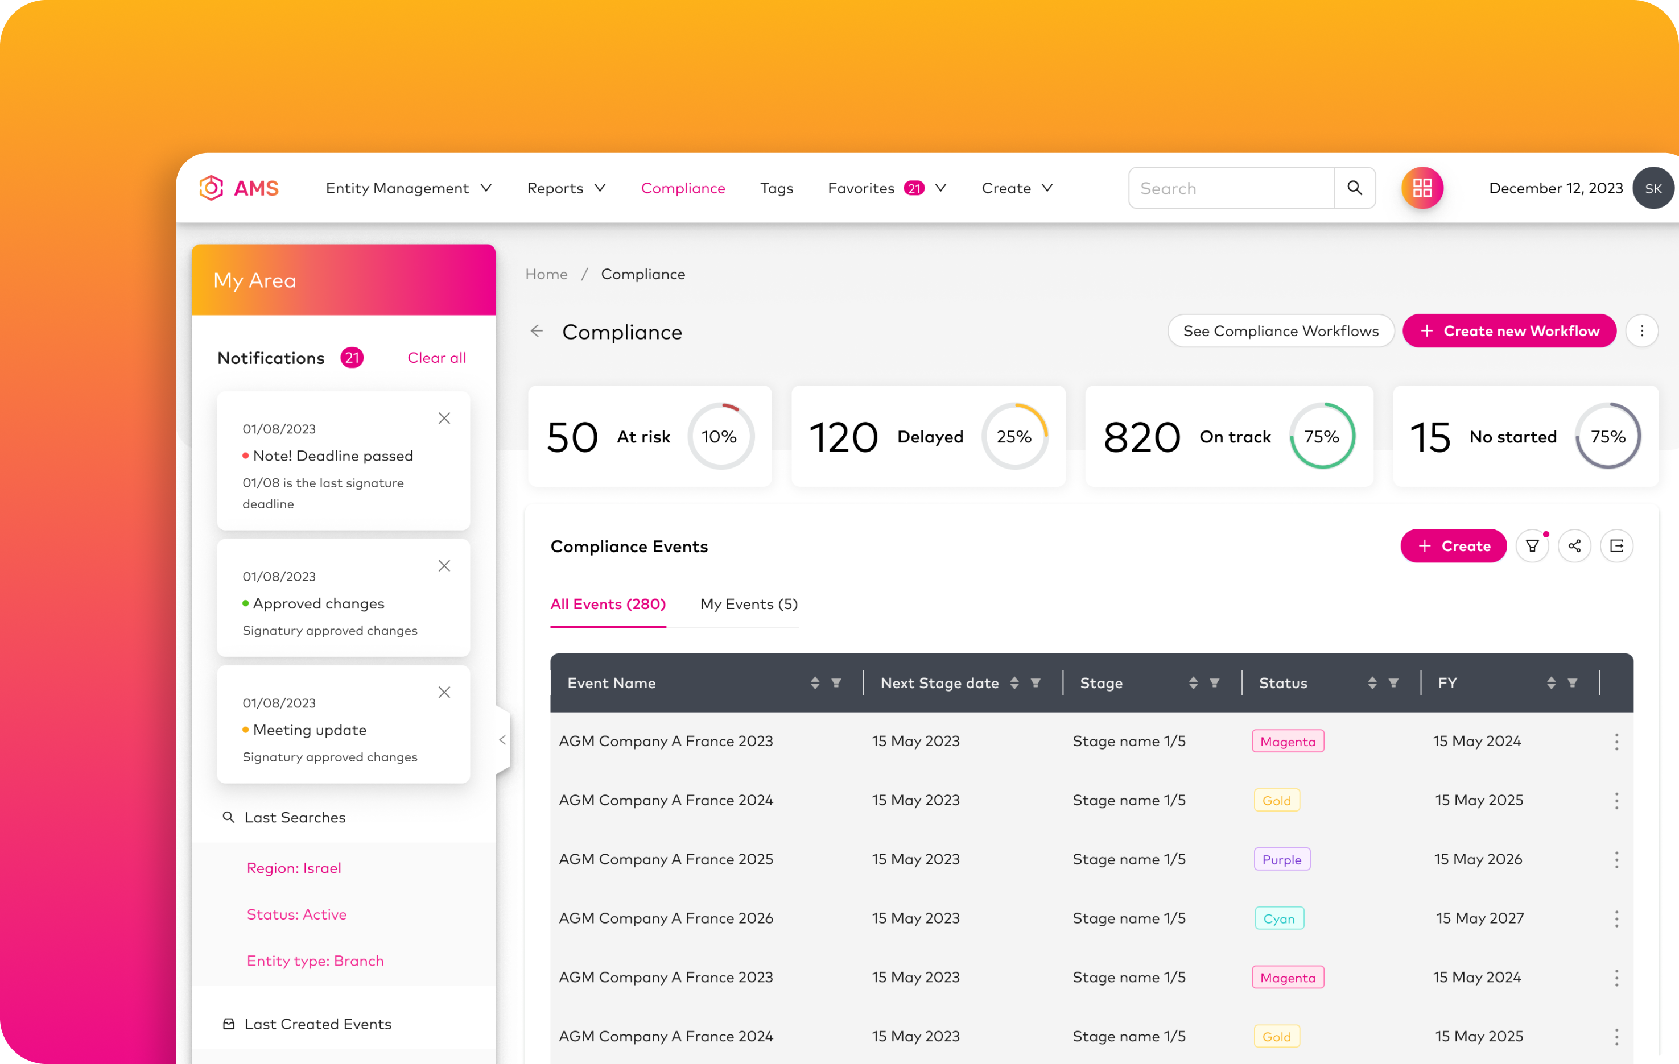Click the export icon in Compliance Events
Image resolution: width=1679 pixels, height=1064 pixels.
[x=1616, y=547]
